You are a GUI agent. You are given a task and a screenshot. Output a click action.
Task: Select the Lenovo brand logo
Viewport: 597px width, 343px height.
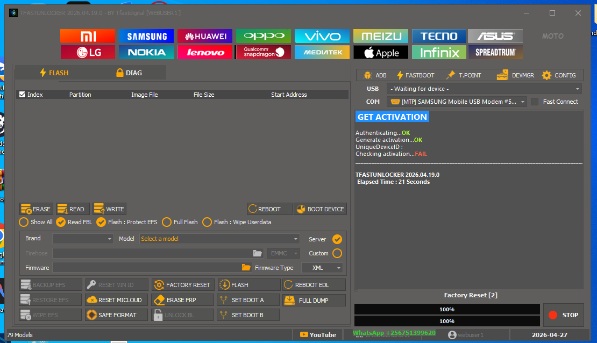205,52
